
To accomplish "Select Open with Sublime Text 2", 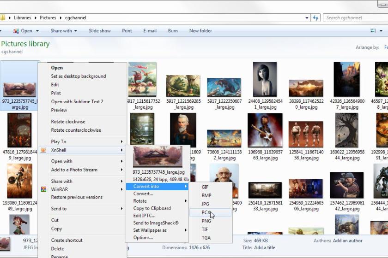I will (77, 101).
